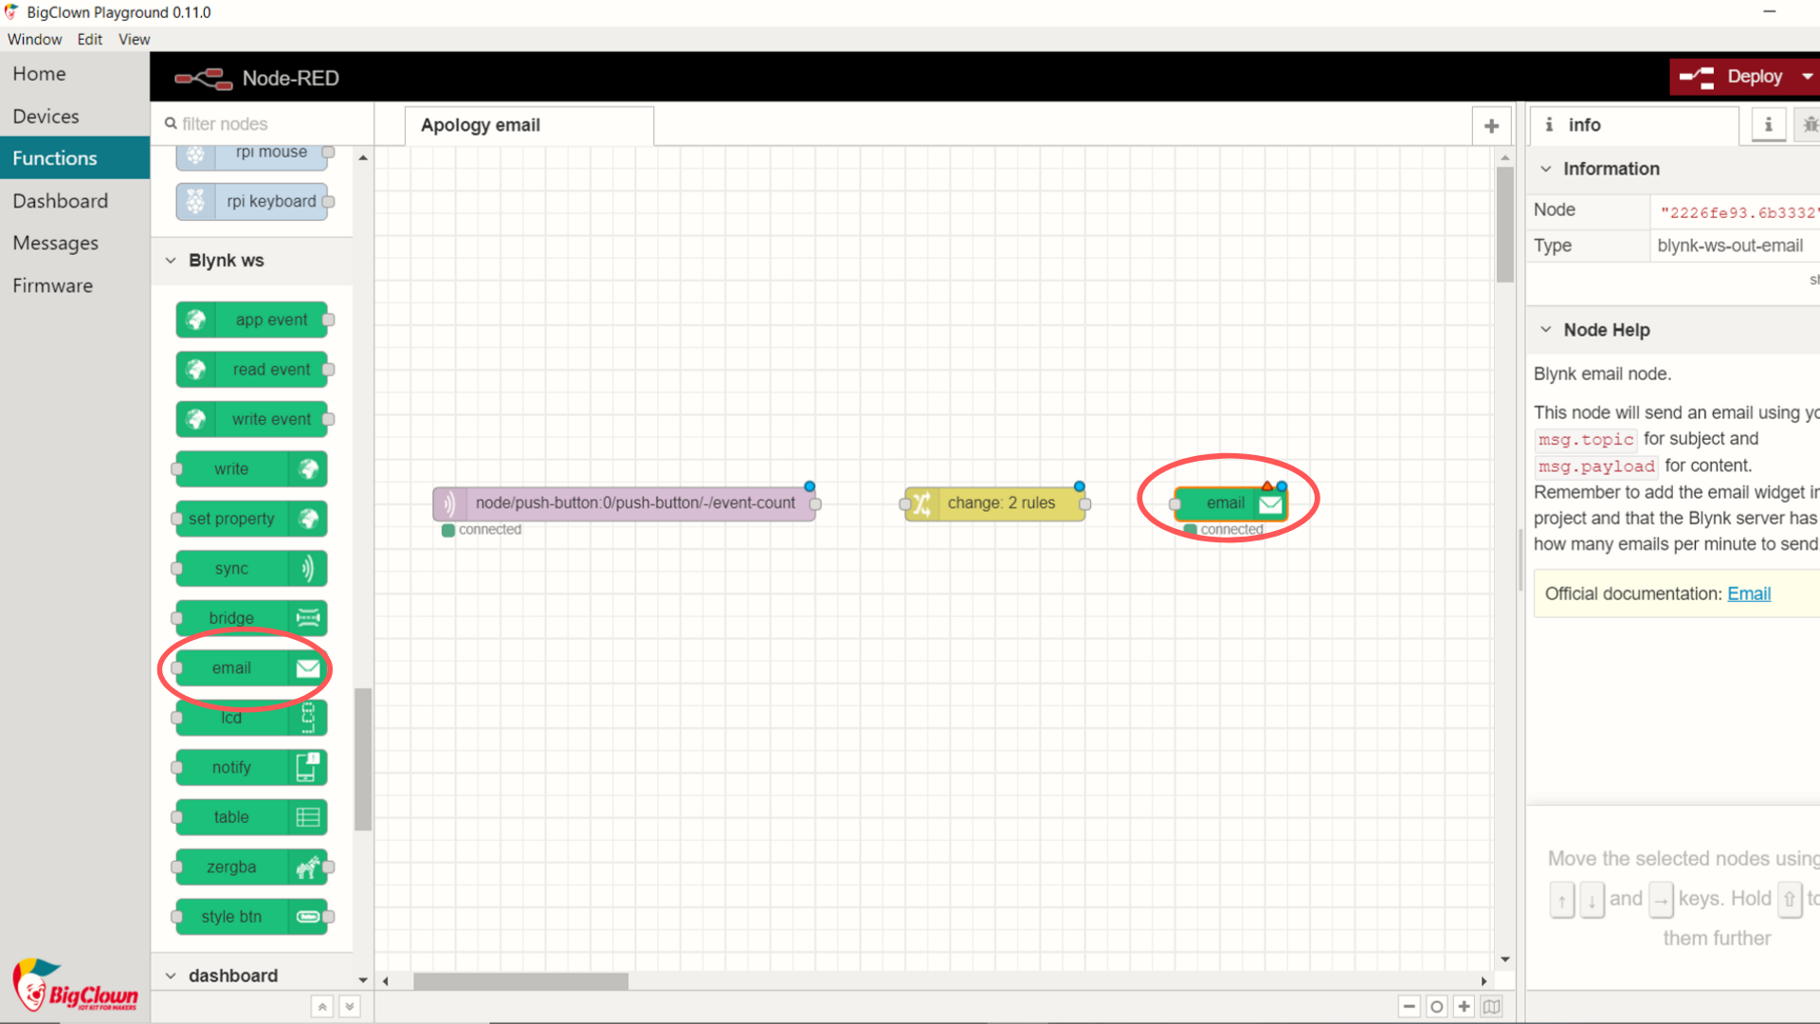Click the palette vertical scrollbar thumb

point(363,759)
